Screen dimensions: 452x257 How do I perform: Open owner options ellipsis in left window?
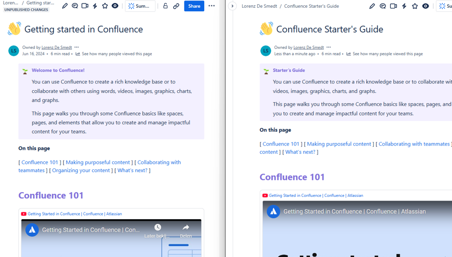pos(76,47)
